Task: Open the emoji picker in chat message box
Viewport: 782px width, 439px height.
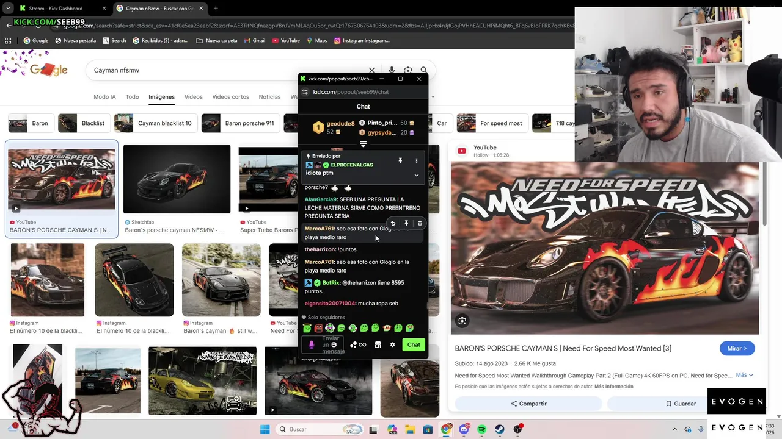Action: (334, 345)
